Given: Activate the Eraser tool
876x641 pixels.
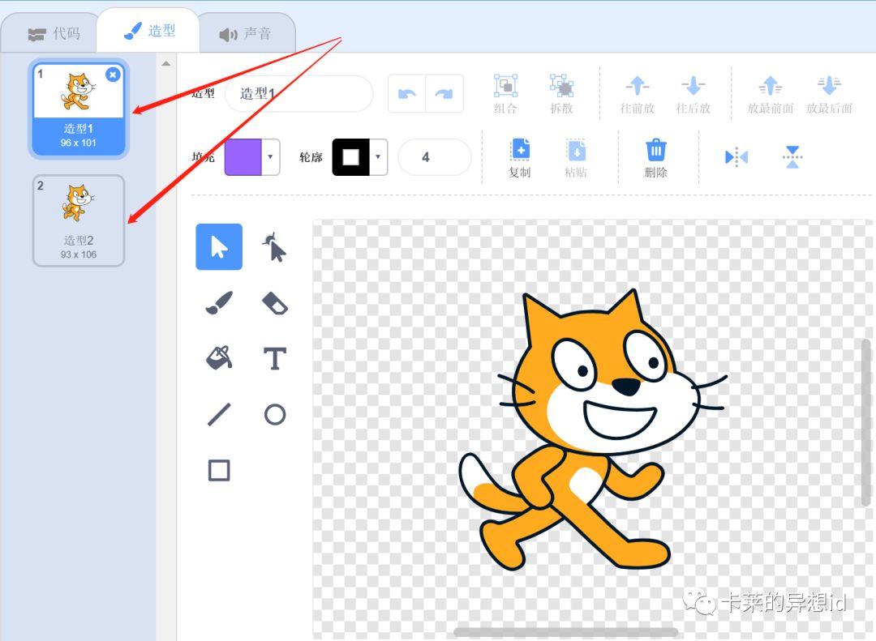Looking at the screenshot, I should 274,303.
